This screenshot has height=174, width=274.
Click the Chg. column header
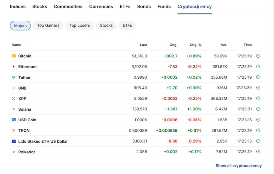click(x=174, y=45)
